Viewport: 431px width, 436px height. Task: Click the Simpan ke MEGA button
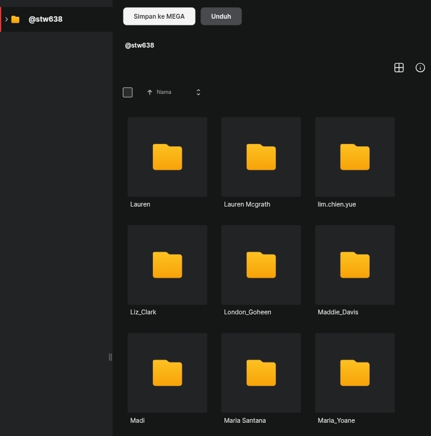(x=160, y=16)
